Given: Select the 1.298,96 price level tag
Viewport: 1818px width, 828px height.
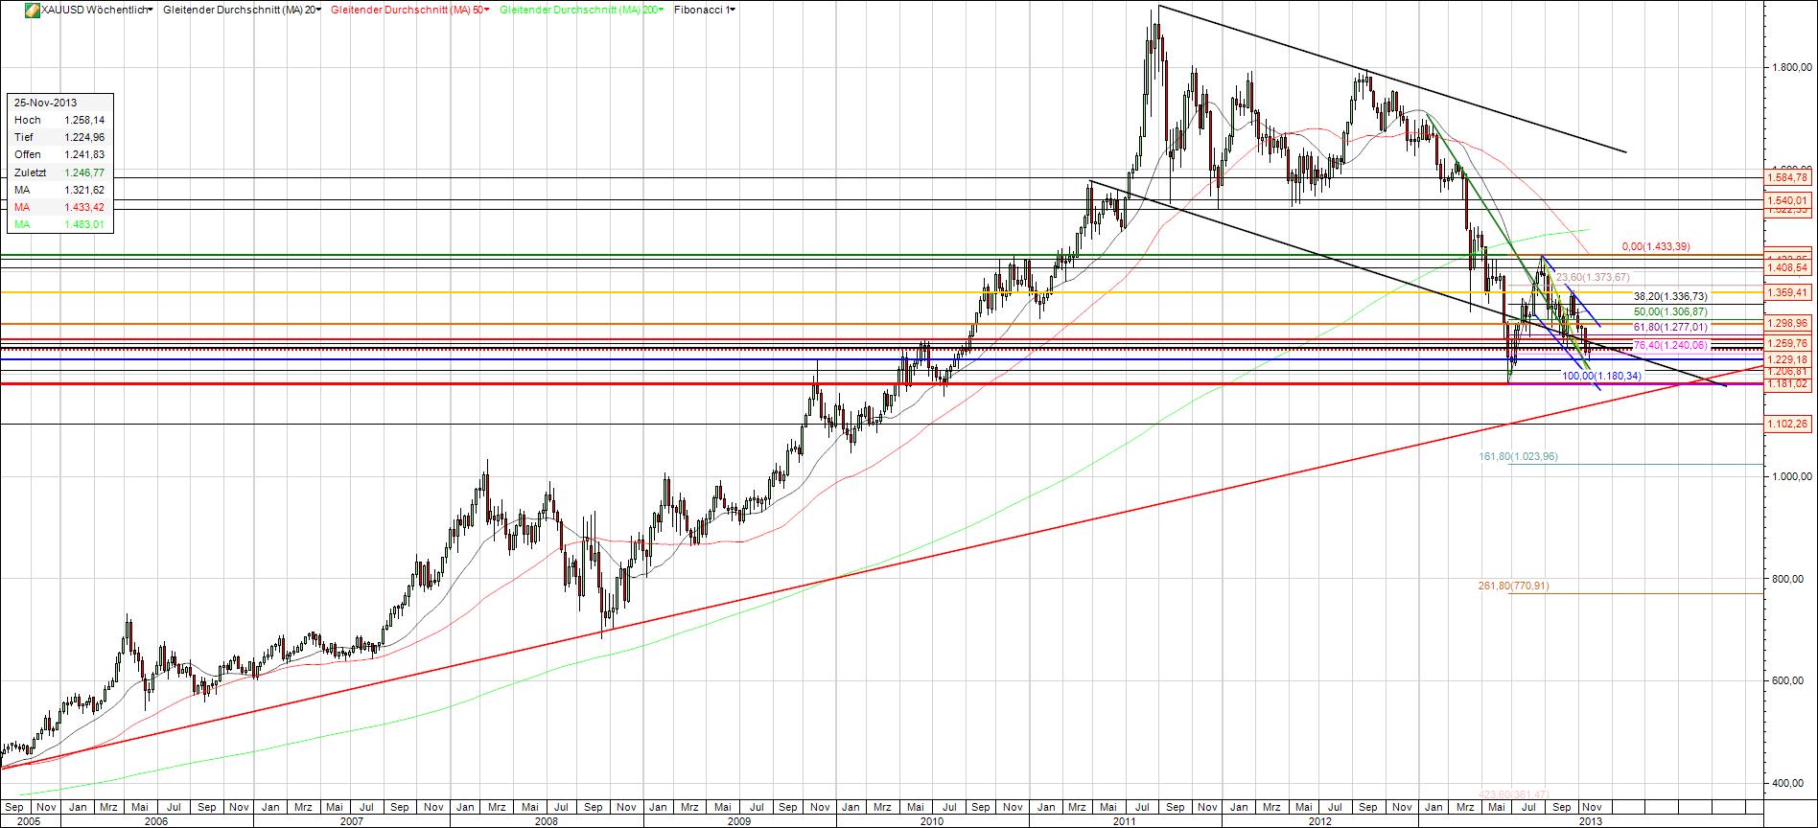Looking at the screenshot, I should pyautogui.click(x=1787, y=324).
